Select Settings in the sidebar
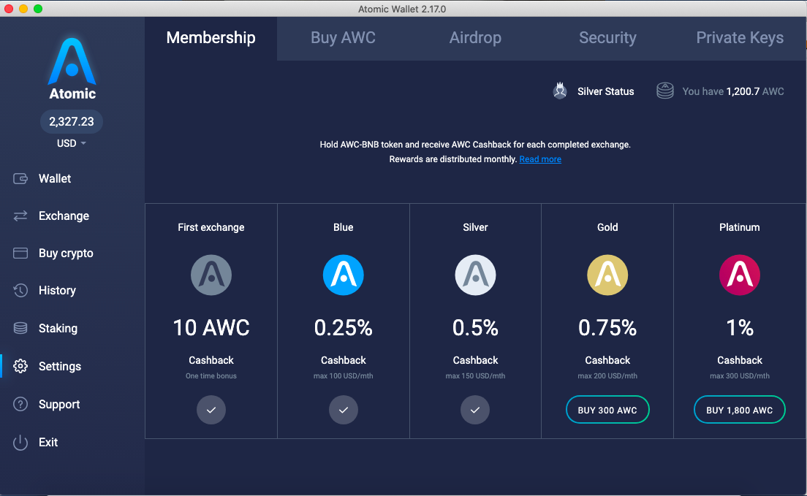This screenshot has height=496, width=807. pyautogui.click(x=60, y=366)
